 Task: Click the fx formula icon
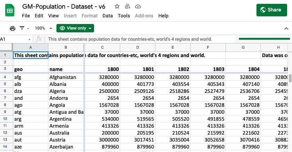(x=39, y=39)
